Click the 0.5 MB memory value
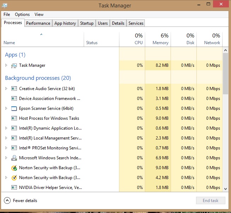The height and width of the screenshot is (213, 231). [162, 108]
